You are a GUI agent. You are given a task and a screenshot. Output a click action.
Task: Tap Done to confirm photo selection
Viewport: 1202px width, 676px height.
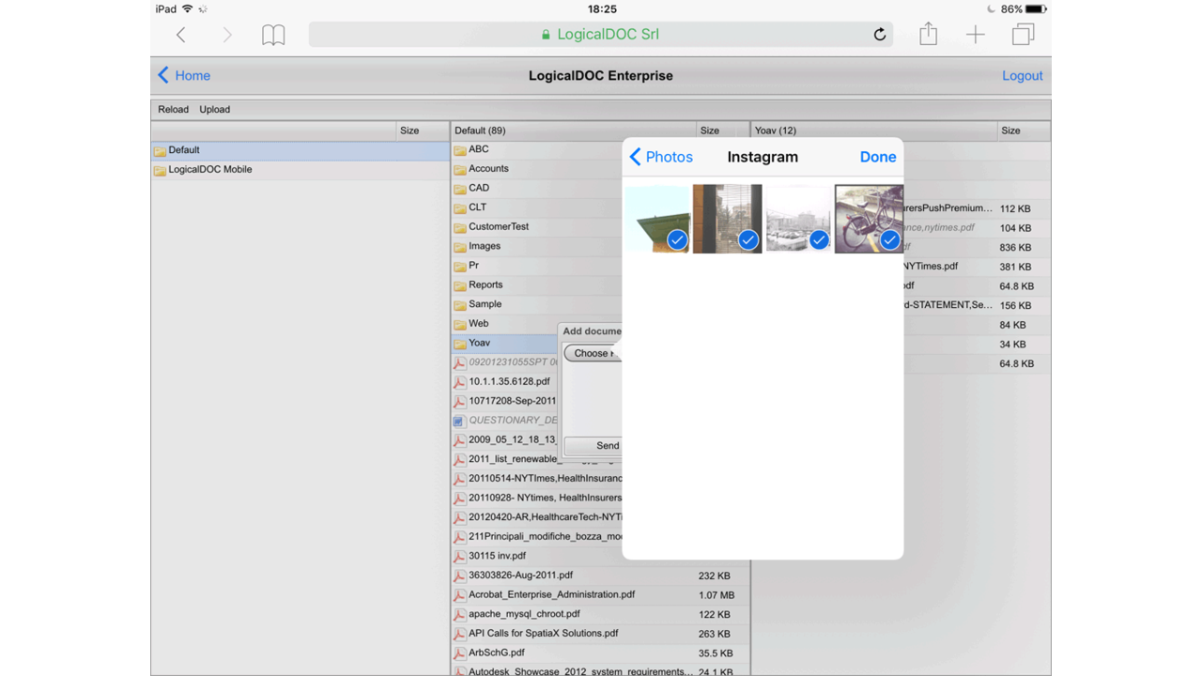(877, 157)
